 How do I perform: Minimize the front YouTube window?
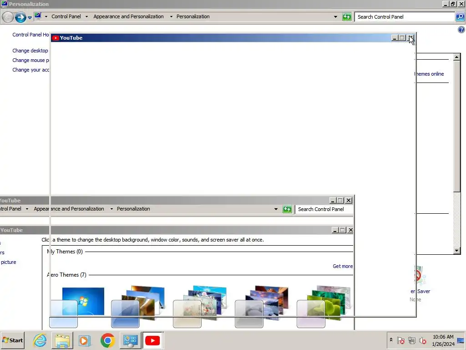(395, 38)
